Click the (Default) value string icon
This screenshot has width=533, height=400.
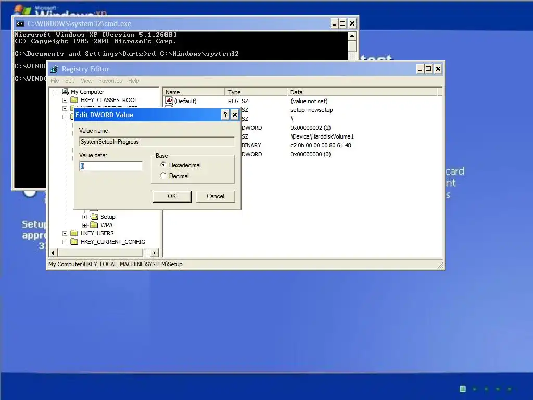[x=169, y=101]
